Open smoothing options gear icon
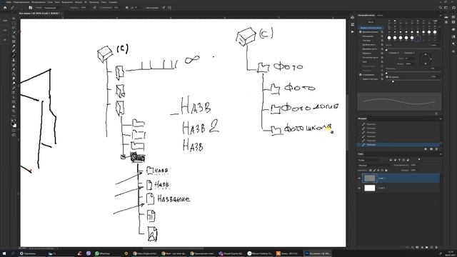Viewport: 457px width, 257px height. [x=127, y=8]
